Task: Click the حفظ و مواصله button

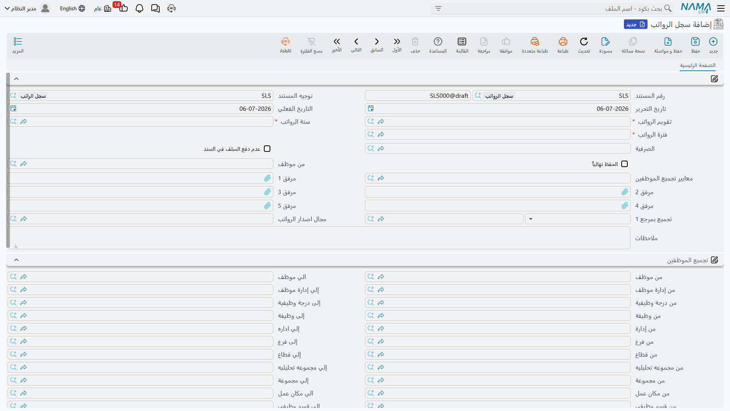Action: click(x=668, y=45)
